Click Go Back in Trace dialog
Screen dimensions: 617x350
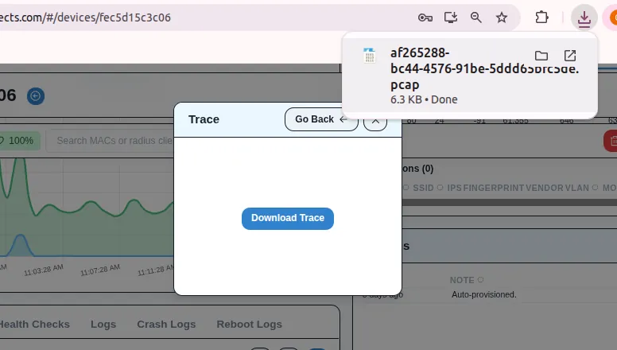coord(321,119)
